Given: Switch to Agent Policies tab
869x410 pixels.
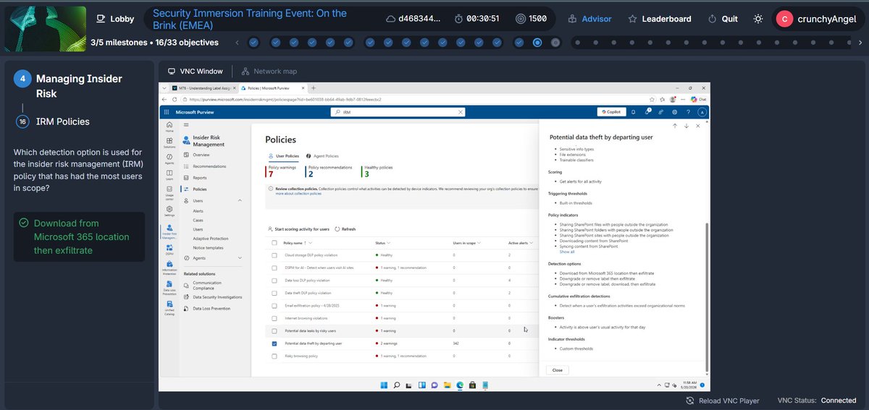Looking at the screenshot, I should 322,156.
